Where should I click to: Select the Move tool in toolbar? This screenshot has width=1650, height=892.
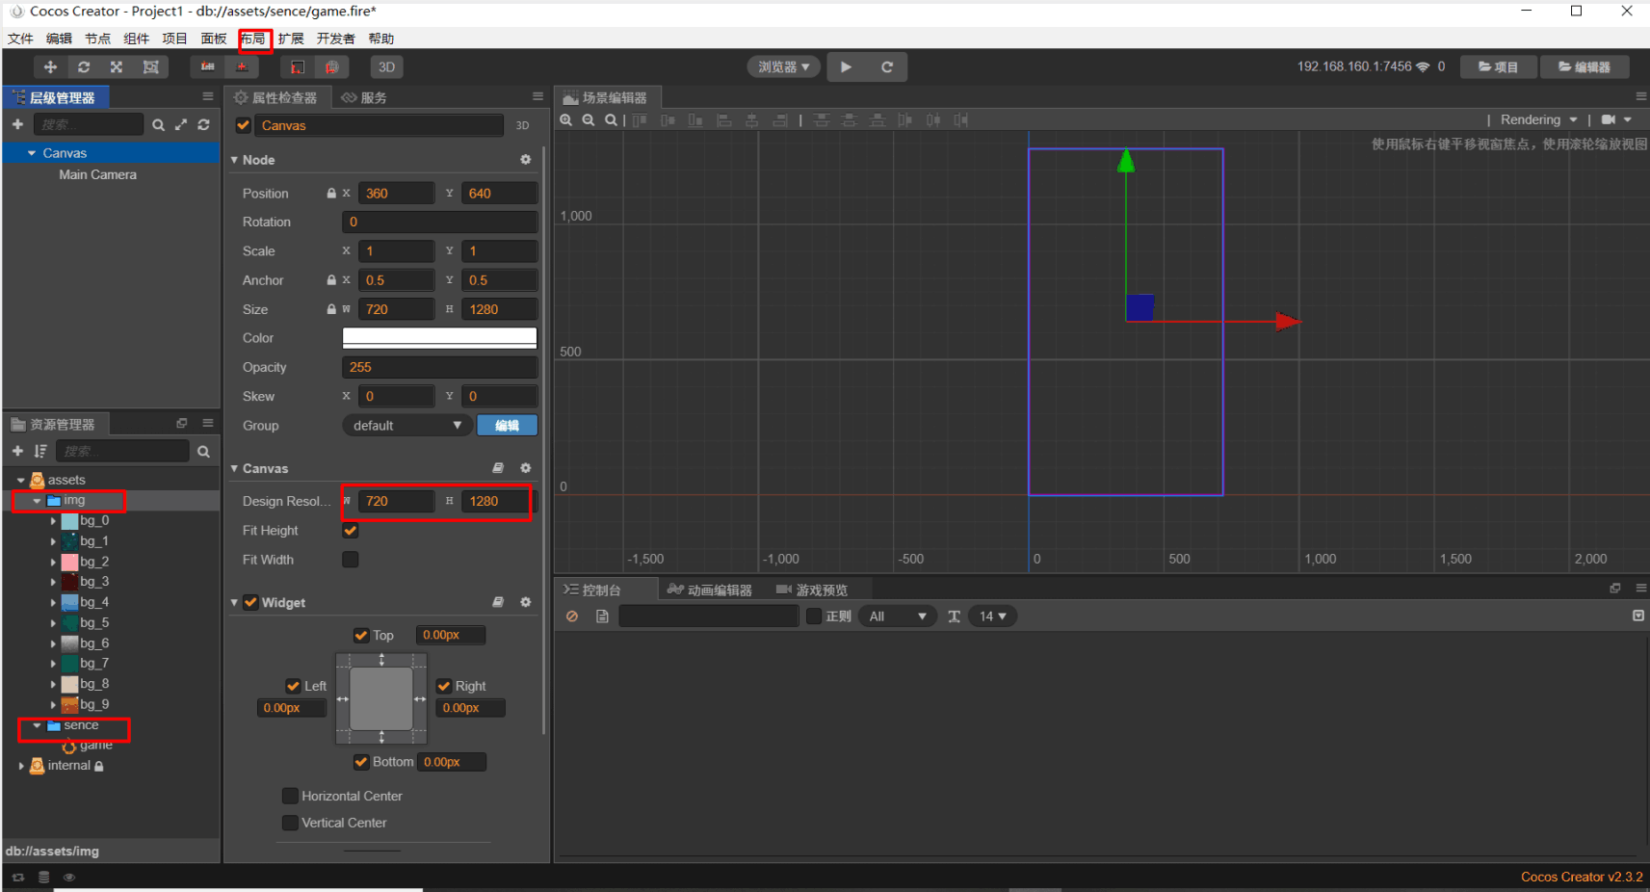[x=50, y=66]
